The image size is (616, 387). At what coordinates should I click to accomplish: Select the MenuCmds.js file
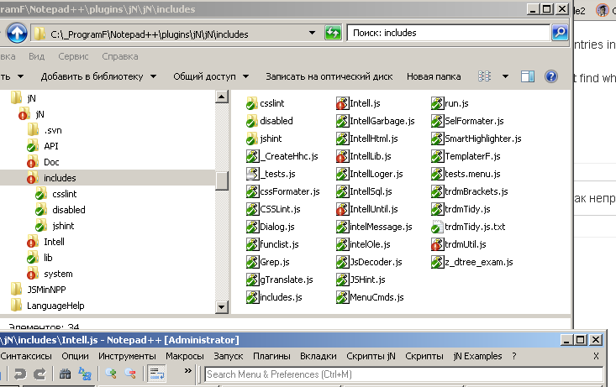(370, 297)
